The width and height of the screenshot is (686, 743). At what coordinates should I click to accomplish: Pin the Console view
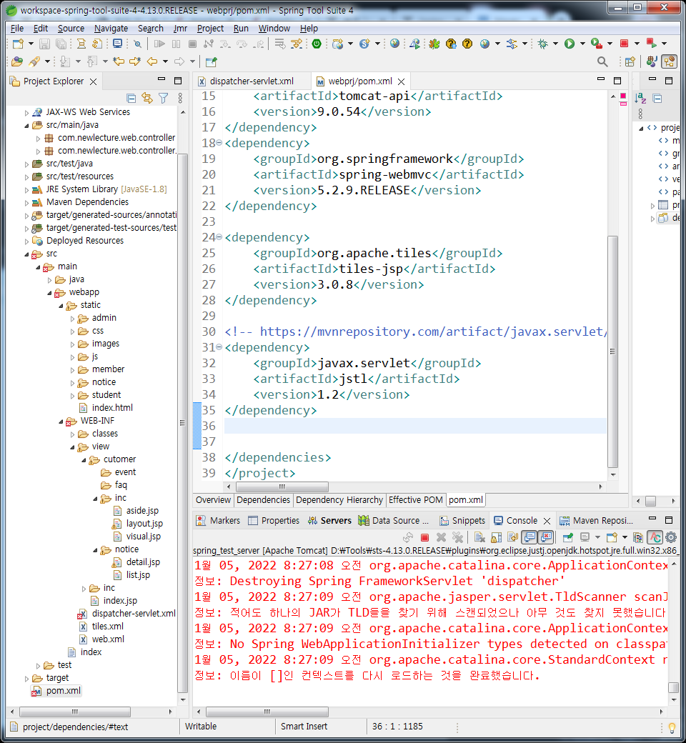point(567,537)
